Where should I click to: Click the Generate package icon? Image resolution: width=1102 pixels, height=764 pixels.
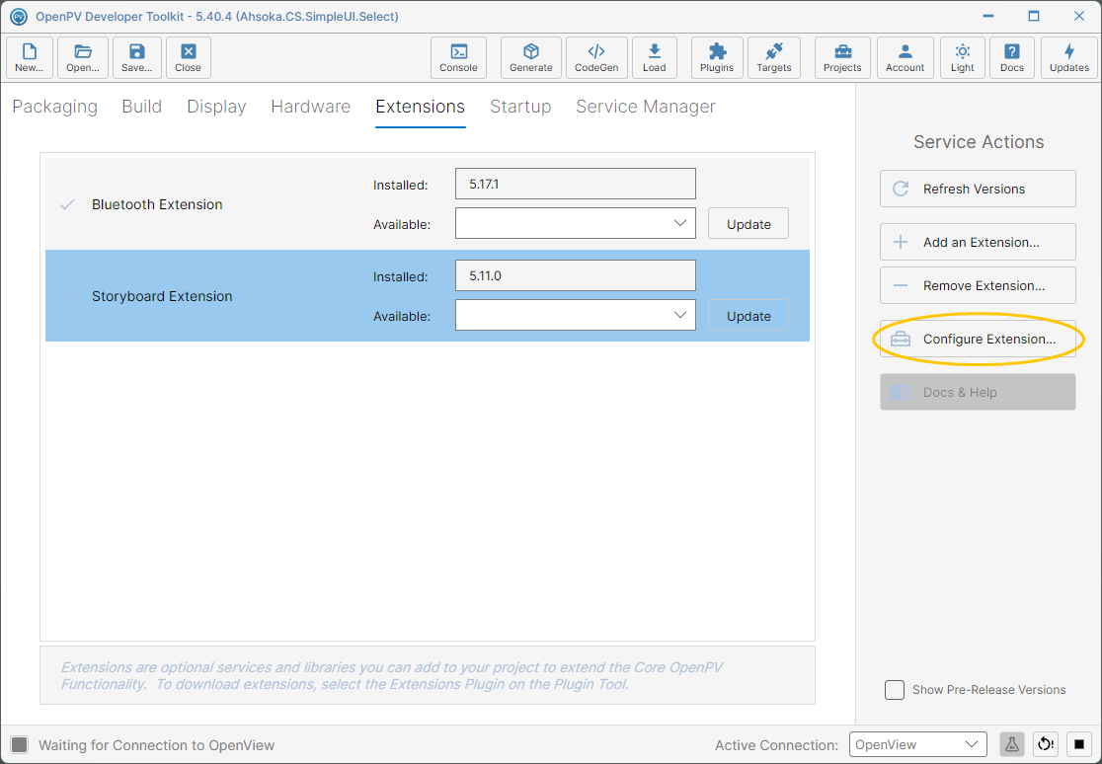(530, 57)
